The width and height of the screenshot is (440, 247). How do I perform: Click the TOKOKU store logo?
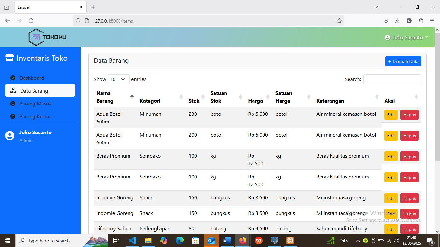[47, 37]
